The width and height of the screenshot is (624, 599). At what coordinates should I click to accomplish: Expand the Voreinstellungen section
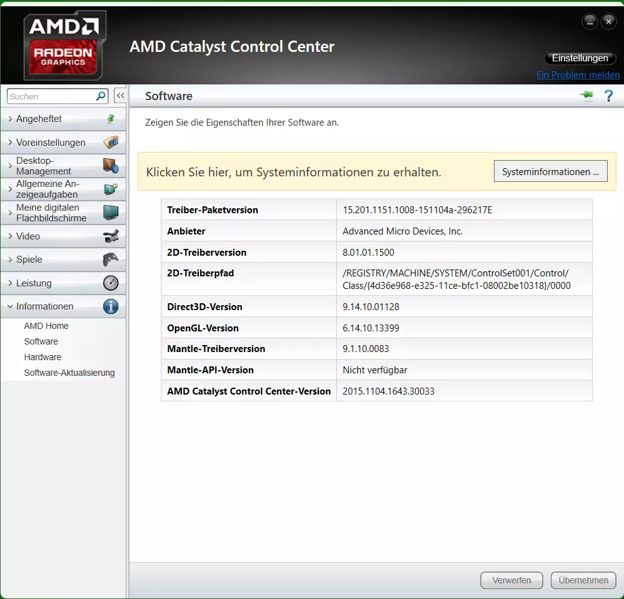coord(63,142)
